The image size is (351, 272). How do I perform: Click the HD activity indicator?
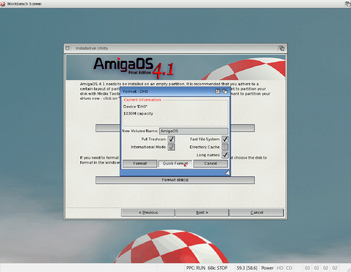[x=280, y=268]
